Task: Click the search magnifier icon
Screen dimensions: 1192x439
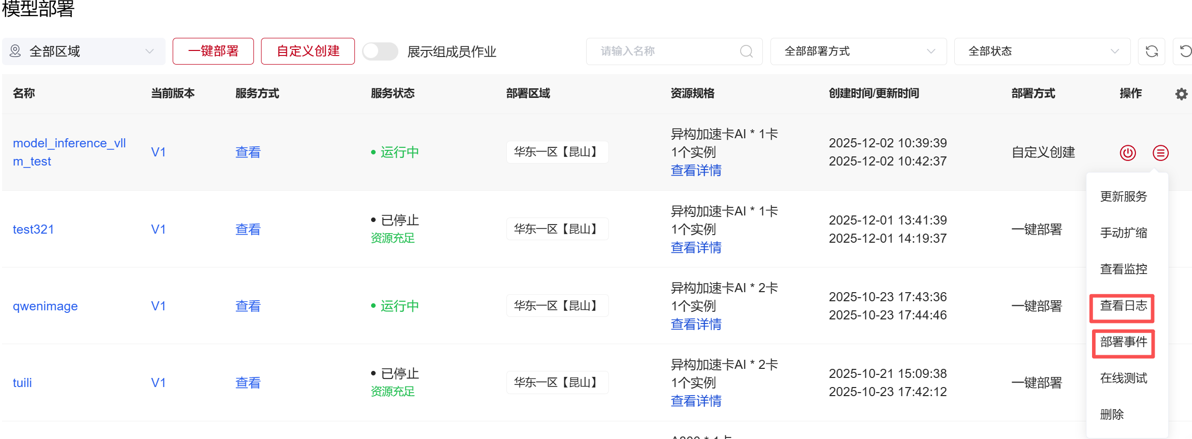Action: [746, 51]
